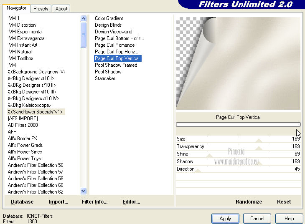Open the filter Editor...
Image resolution: width=305 pixels, height=224 pixels.
pos(131,201)
